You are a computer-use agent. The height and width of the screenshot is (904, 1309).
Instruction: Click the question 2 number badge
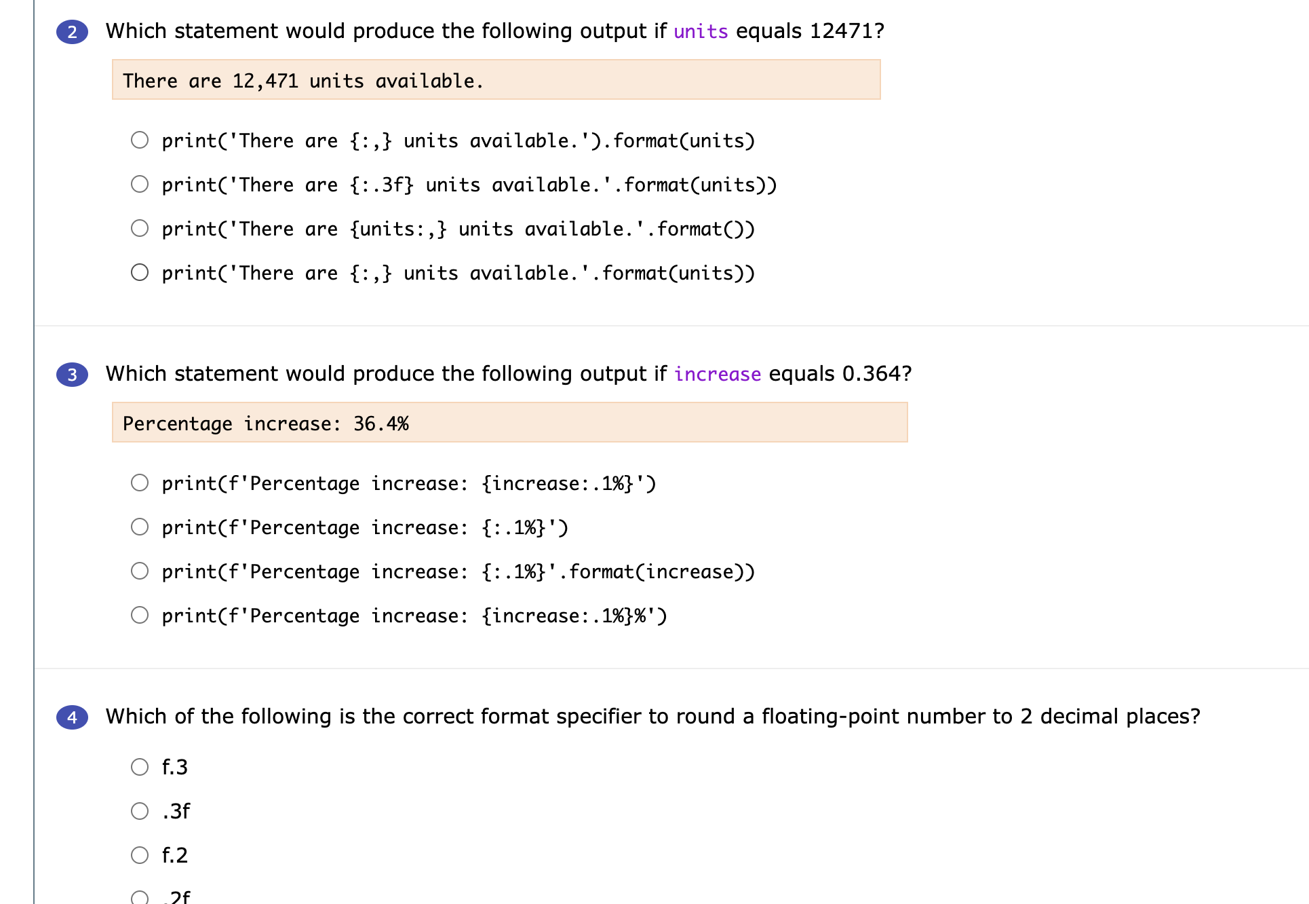pyautogui.click(x=72, y=32)
